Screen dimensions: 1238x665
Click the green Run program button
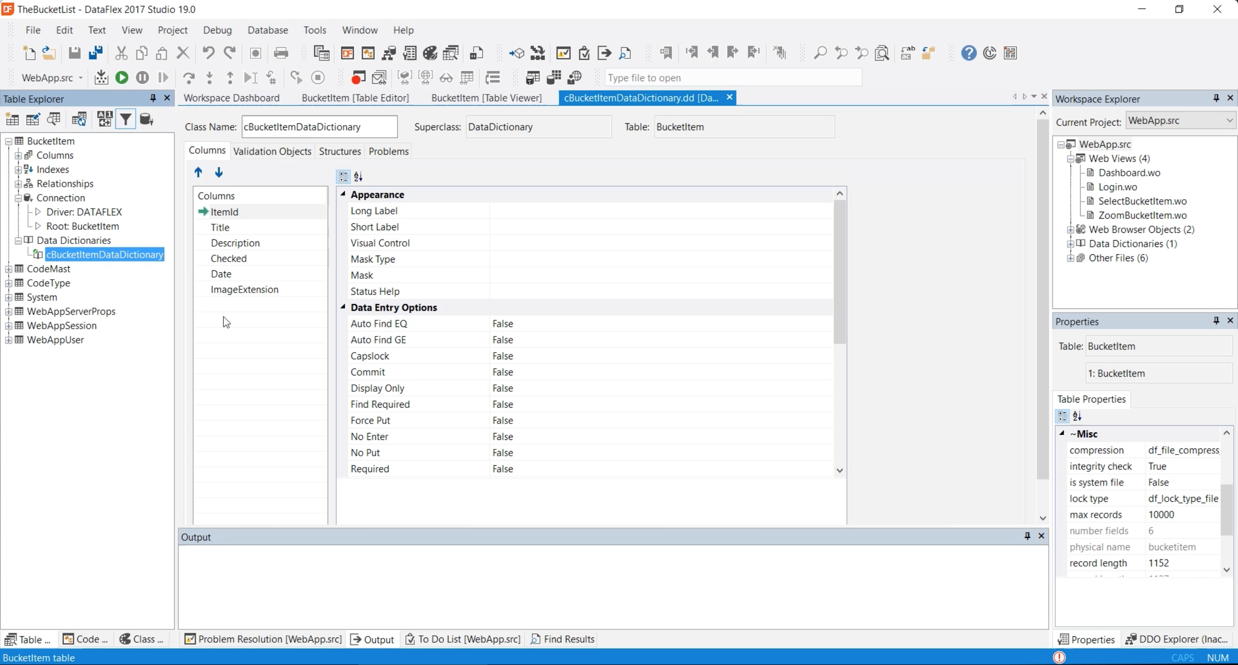(122, 77)
